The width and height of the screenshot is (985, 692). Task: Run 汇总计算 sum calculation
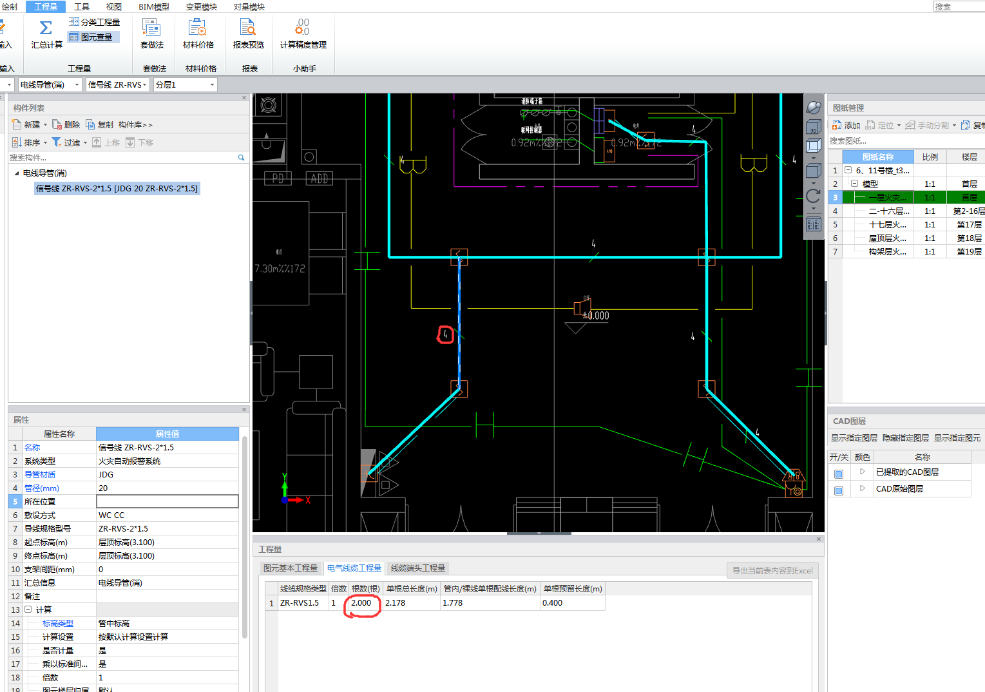tap(46, 34)
